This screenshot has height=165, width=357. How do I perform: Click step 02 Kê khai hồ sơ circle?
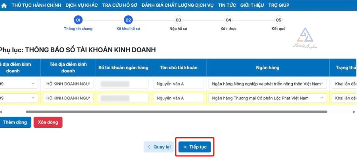(x=128, y=20)
